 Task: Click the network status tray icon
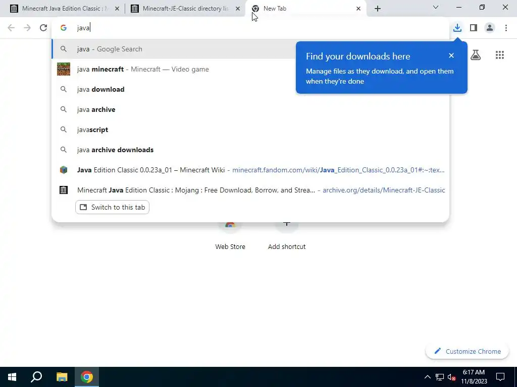click(440, 377)
